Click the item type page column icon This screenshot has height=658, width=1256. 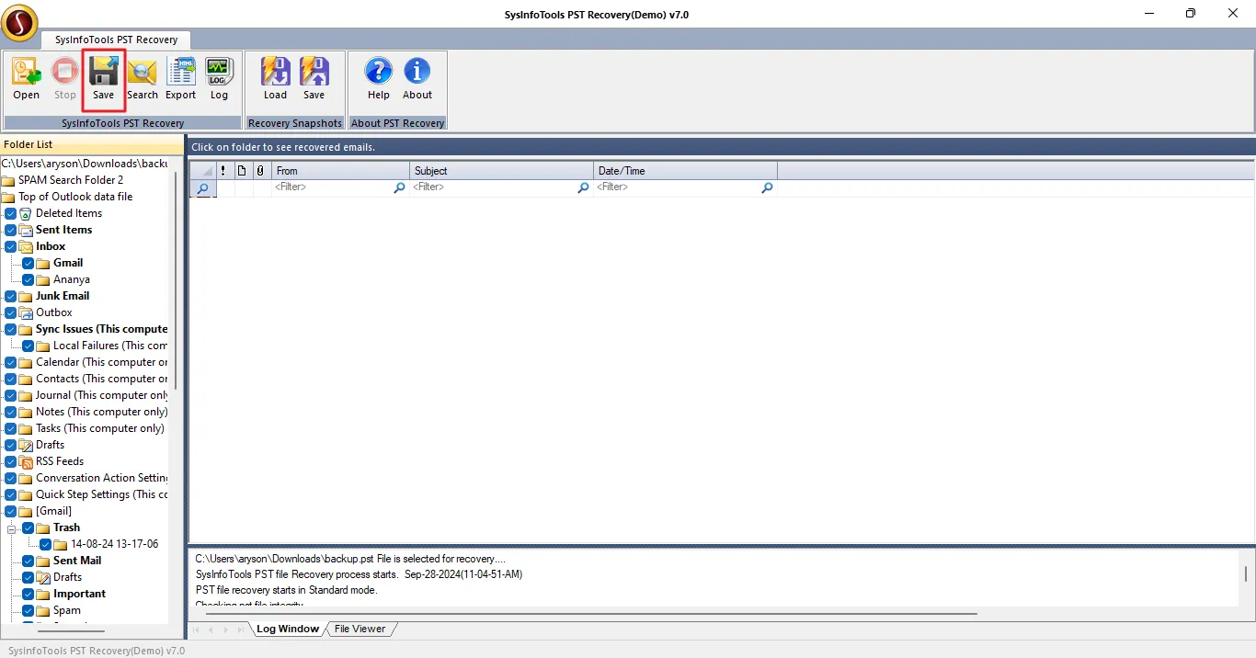coord(242,171)
